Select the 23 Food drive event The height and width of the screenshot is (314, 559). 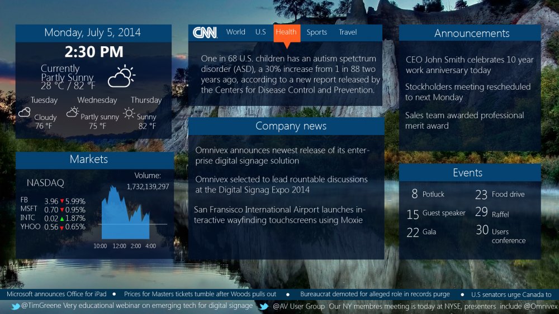tap(500, 194)
